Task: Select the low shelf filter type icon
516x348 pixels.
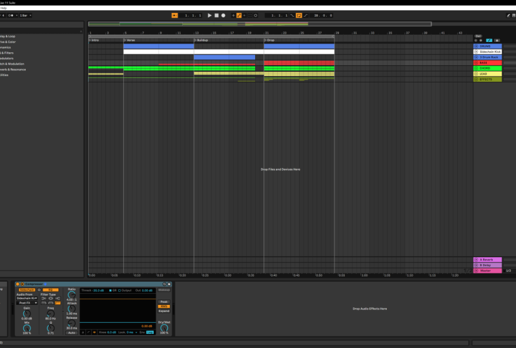Action: pos(44,298)
